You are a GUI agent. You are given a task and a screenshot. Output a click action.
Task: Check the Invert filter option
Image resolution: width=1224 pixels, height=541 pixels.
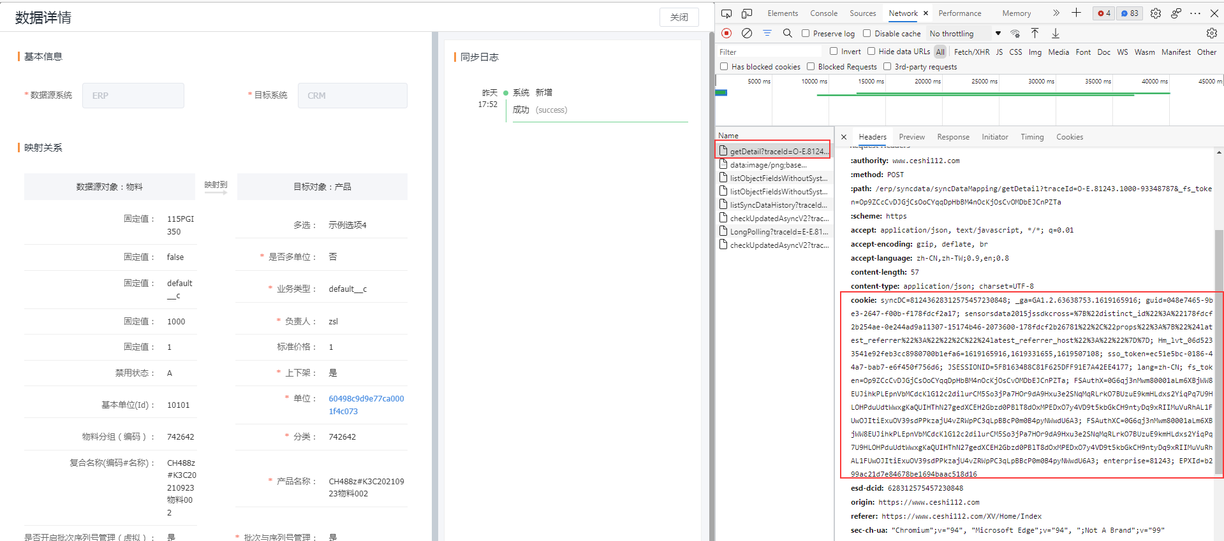point(834,51)
